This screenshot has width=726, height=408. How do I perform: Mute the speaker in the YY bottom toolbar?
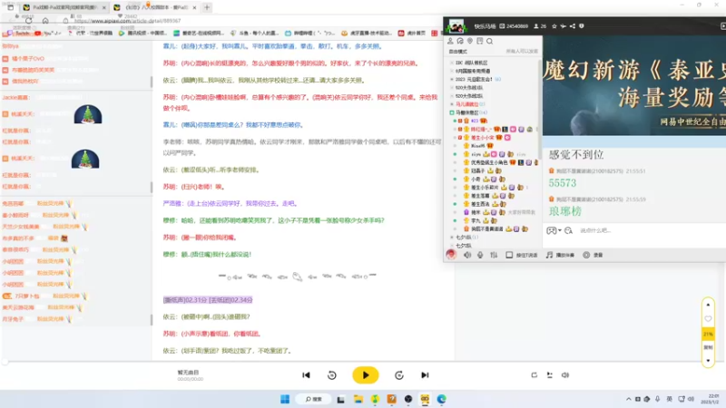pyautogui.click(x=467, y=255)
